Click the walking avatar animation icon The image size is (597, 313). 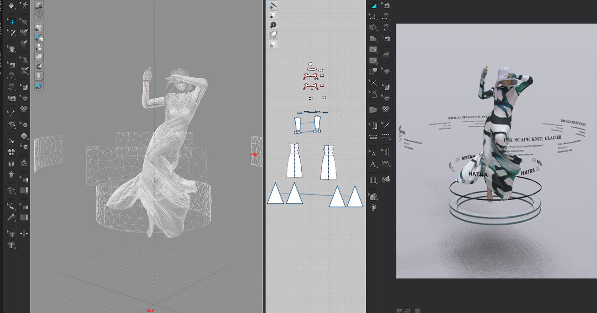(24, 6)
